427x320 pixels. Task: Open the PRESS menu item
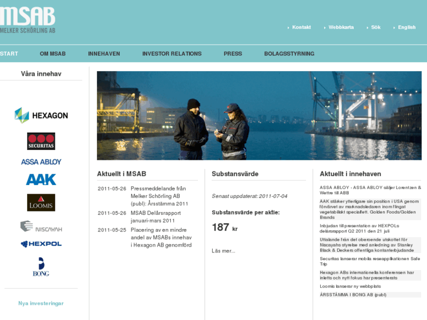tap(233, 53)
